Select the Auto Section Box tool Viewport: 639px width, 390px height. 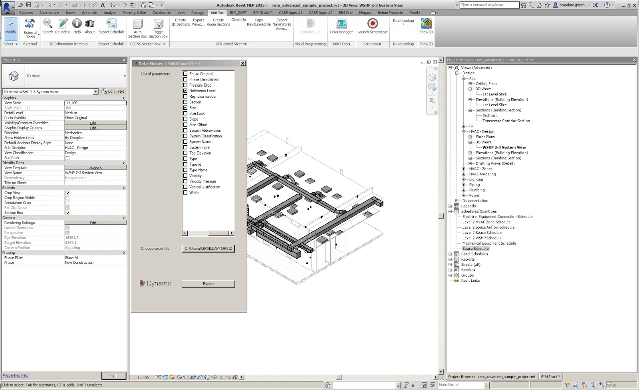pos(137,28)
